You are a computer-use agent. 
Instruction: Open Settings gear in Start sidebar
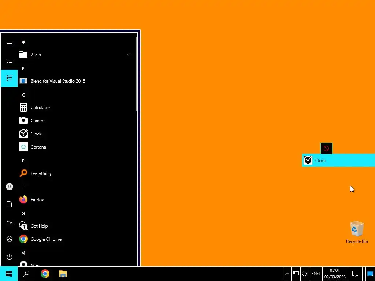tap(9, 239)
